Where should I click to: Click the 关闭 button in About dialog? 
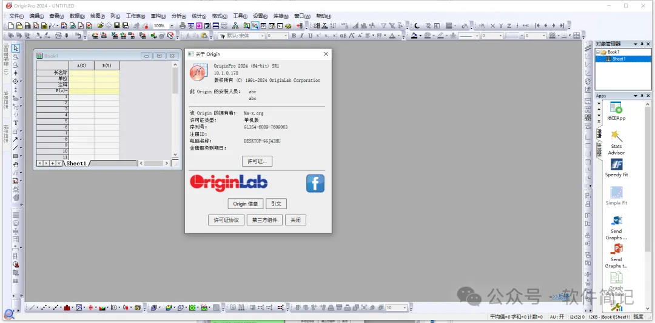pos(296,220)
